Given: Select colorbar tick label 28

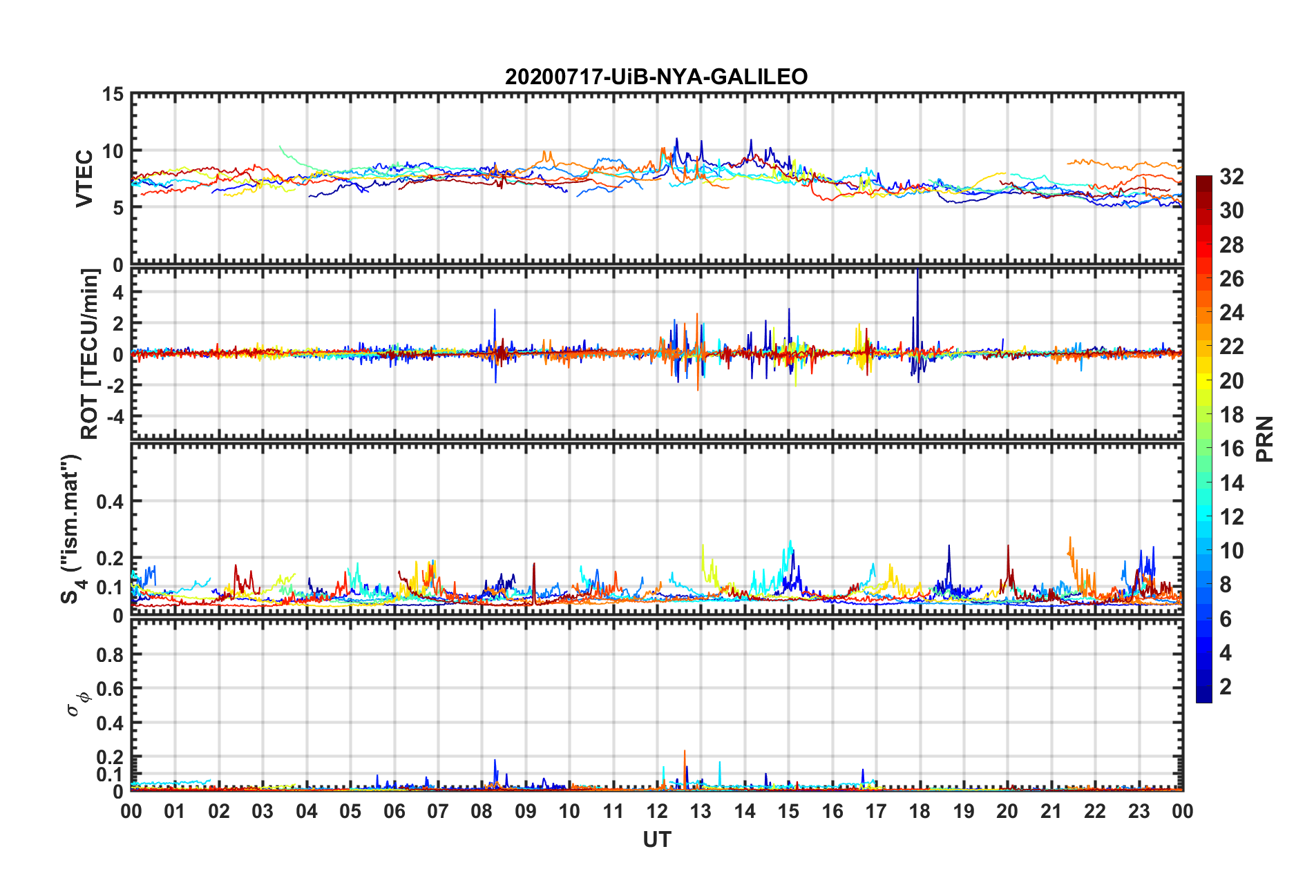Looking at the screenshot, I should [x=1232, y=245].
